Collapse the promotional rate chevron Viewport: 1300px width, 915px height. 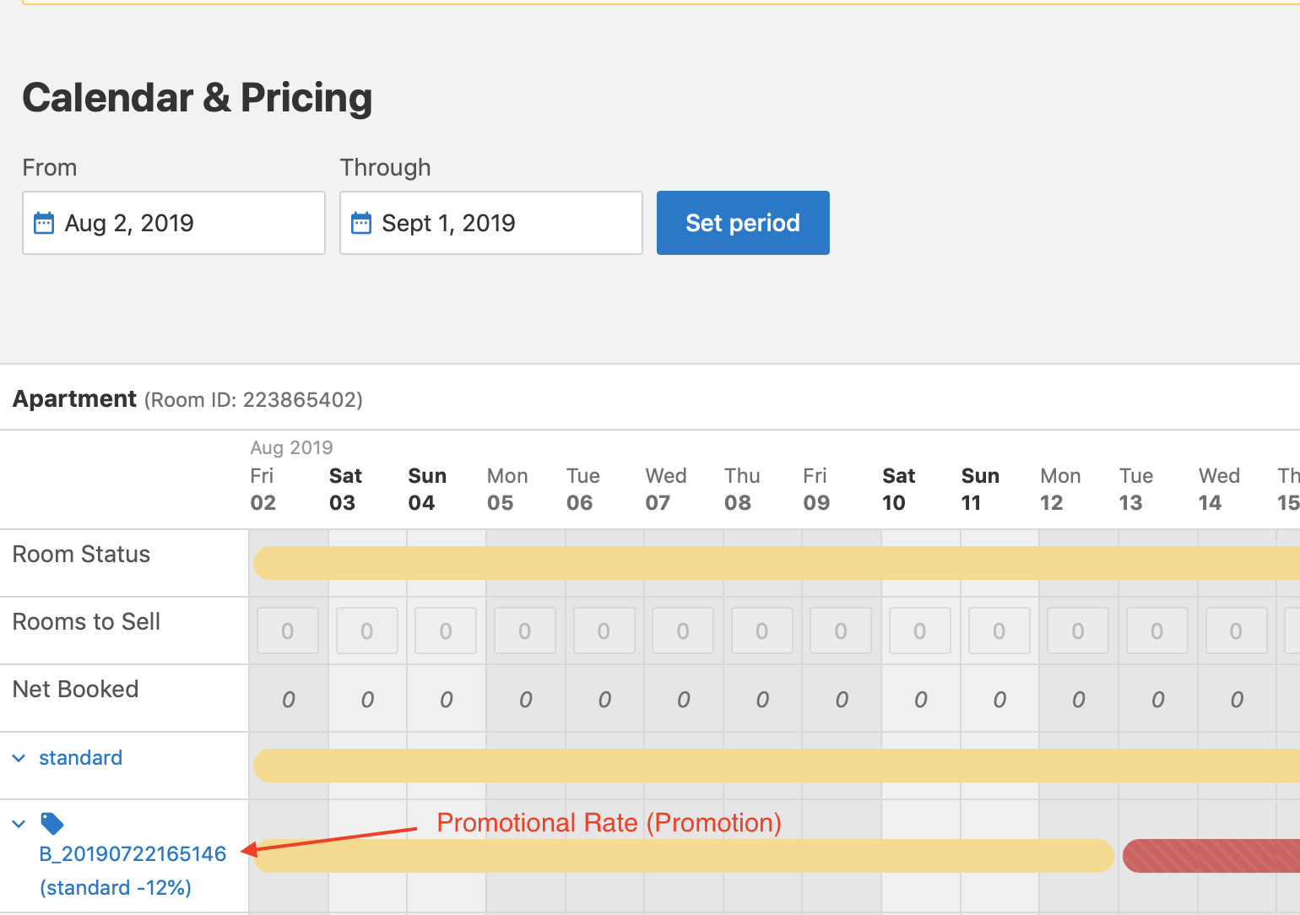(x=19, y=824)
